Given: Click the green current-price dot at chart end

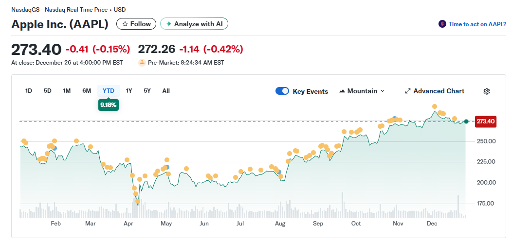Looking at the screenshot, I should coord(466,121).
